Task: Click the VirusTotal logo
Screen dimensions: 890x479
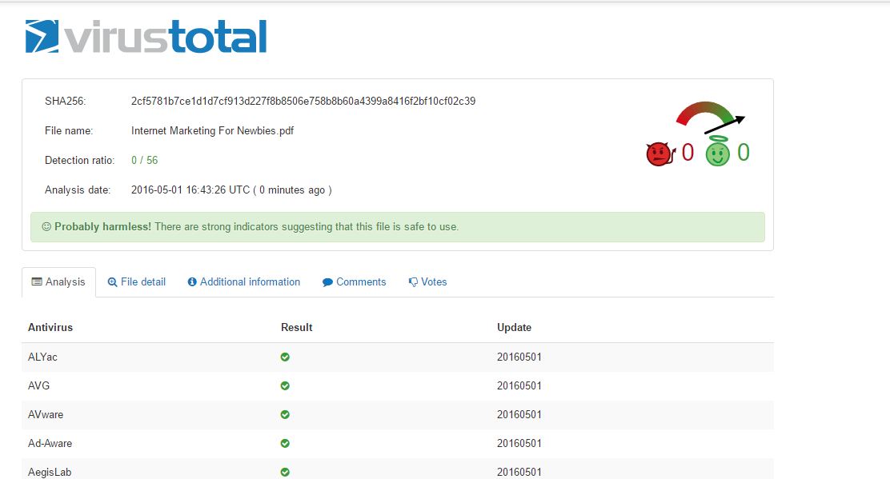Action: tap(146, 37)
